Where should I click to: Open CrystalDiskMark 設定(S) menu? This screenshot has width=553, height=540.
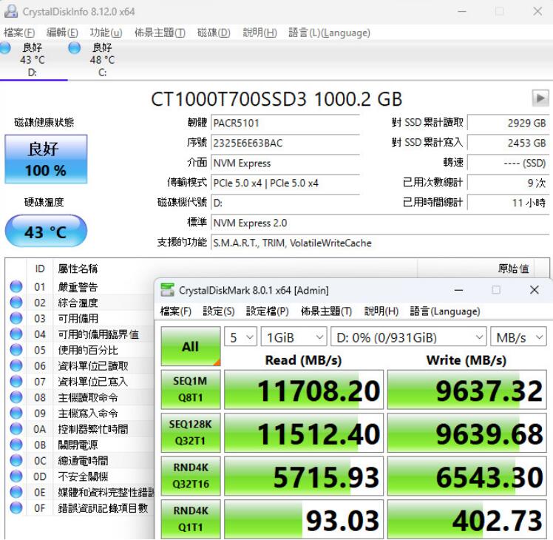pos(219,311)
